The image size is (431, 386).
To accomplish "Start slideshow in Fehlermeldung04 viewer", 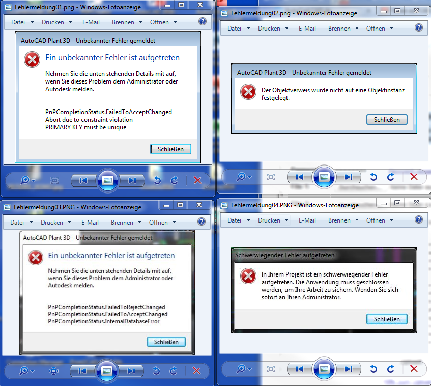I will pos(324,369).
